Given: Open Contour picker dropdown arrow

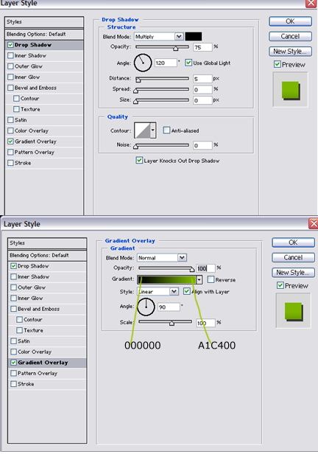Looking at the screenshot, I should [153, 130].
